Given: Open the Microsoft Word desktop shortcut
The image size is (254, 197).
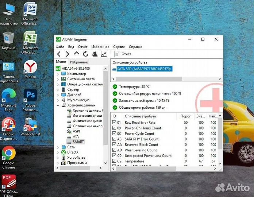Looking at the screenshot, I should [30, 14].
